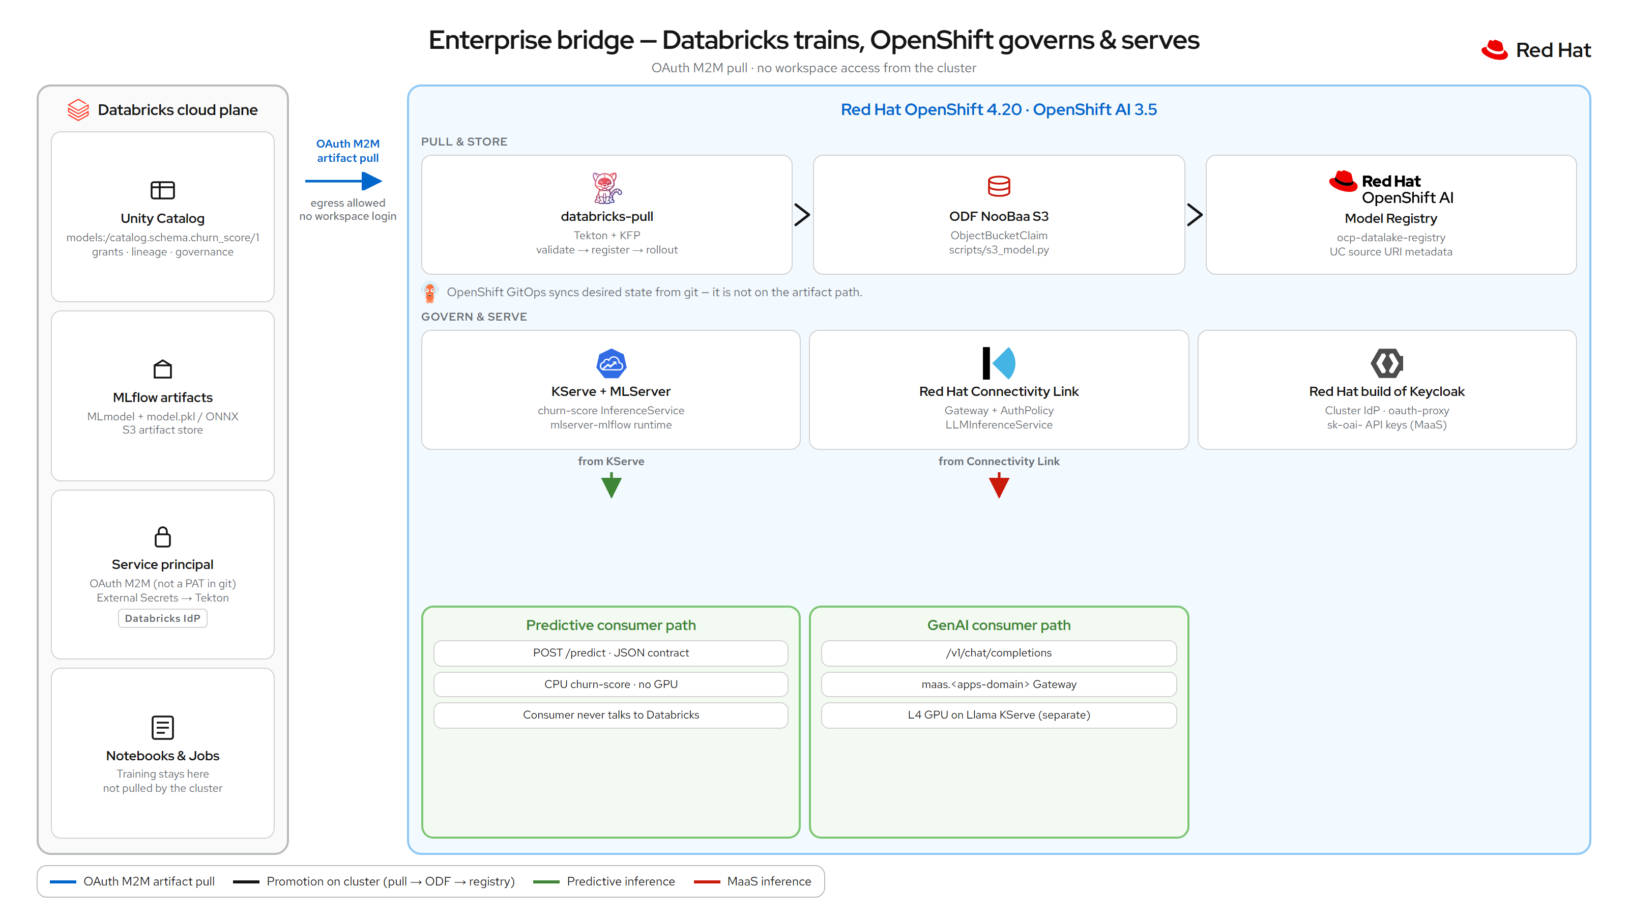Click the Red Hat Connectivity Link icon

[x=999, y=363]
